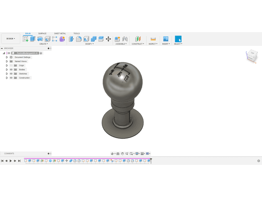Select the Extrude tool icon

(x=33, y=39)
